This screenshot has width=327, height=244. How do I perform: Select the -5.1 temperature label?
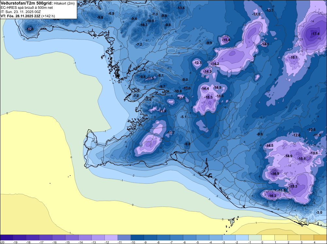pyautogui.click(x=183, y=117)
